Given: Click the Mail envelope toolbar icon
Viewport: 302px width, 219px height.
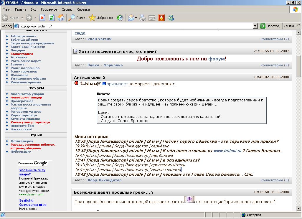Looking at the screenshot, I should (131, 18).
